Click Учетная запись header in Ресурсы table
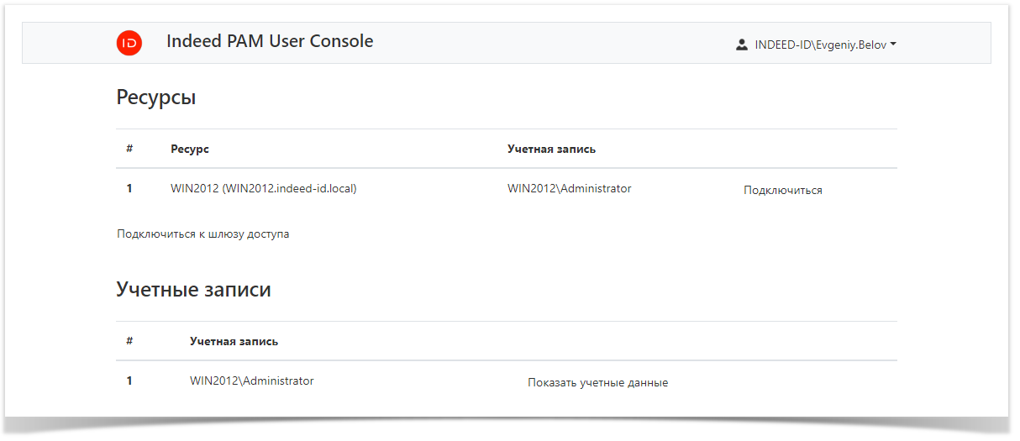The height and width of the screenshot is (441, 1020). click(x=551, y=149)
